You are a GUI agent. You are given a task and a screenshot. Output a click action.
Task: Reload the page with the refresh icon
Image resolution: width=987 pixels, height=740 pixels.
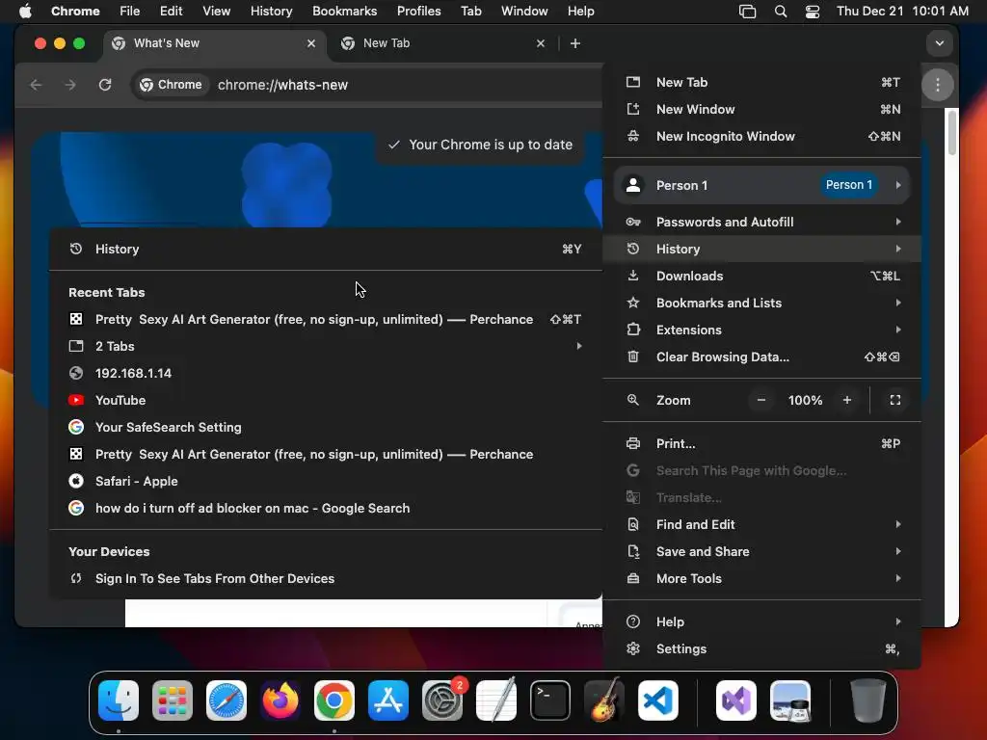(105, 85)
